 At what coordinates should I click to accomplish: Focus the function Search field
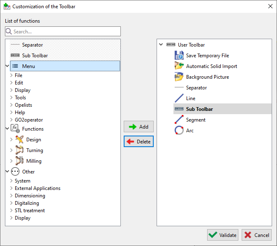66,31
